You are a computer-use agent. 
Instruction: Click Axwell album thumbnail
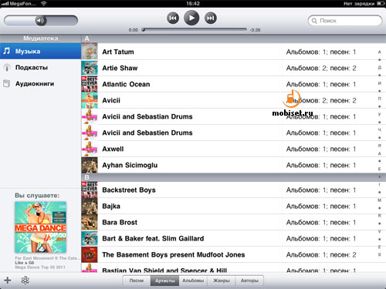90,149
